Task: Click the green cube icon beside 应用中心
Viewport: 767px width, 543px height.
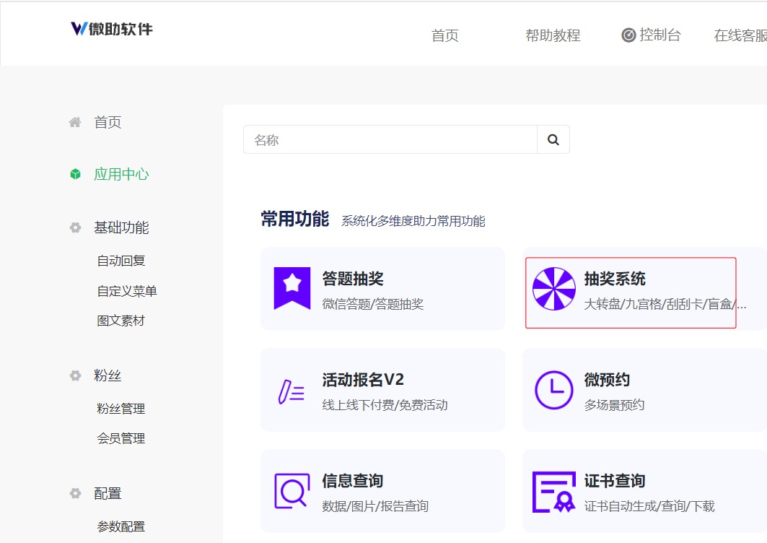Action: [75, 174]
